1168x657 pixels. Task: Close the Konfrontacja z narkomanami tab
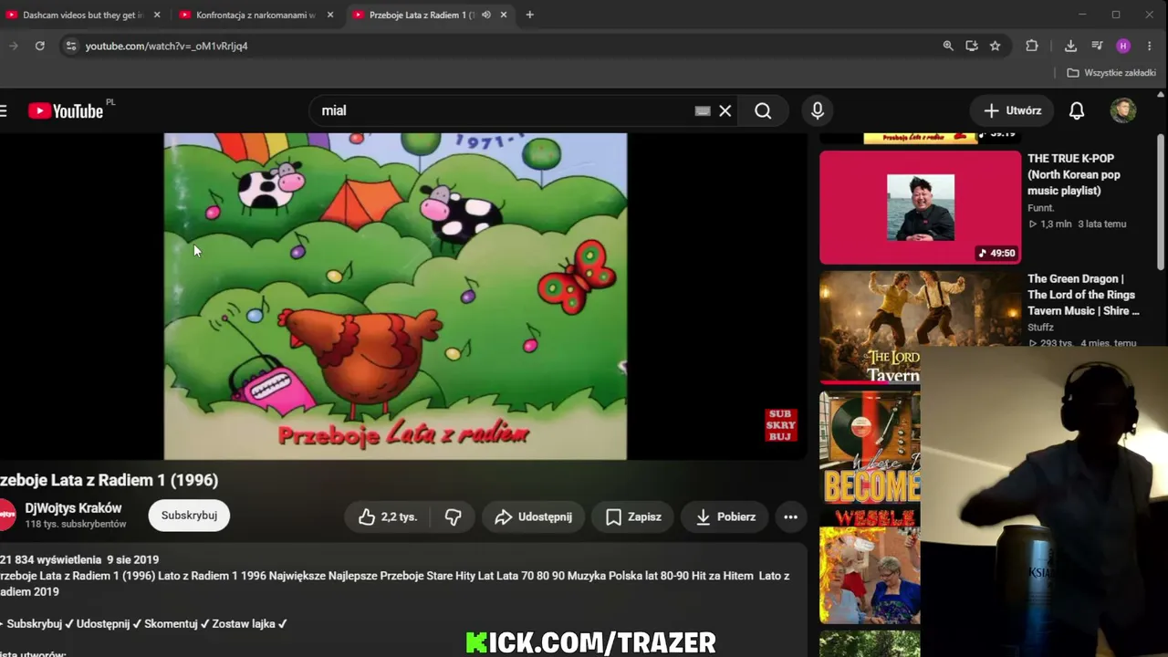pos(330,15)
